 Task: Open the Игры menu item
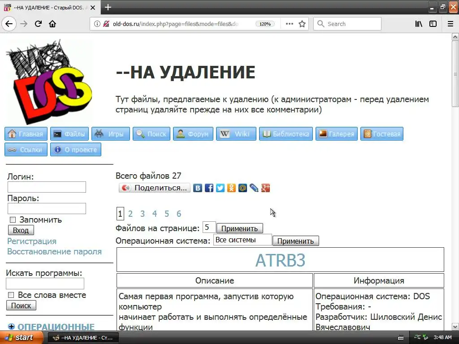111,133
